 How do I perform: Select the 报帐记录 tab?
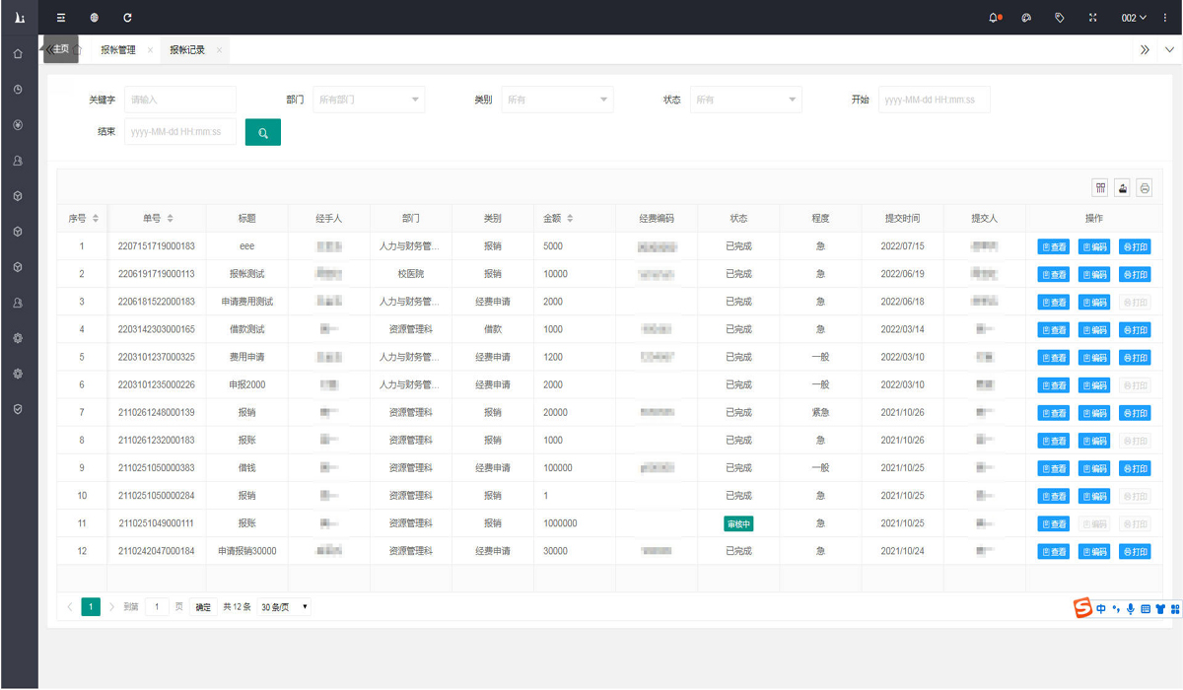187,50
